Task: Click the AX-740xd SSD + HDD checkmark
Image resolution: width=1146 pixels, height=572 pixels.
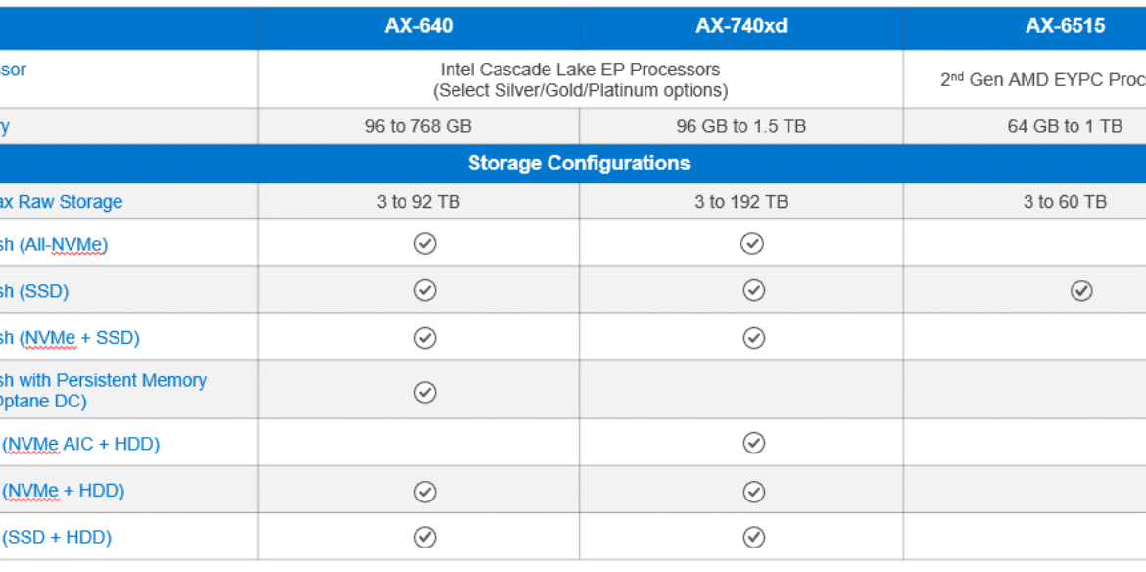Action: pos(753,538)
